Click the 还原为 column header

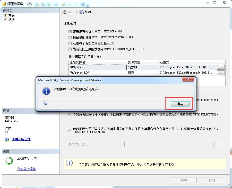(187, 62)
